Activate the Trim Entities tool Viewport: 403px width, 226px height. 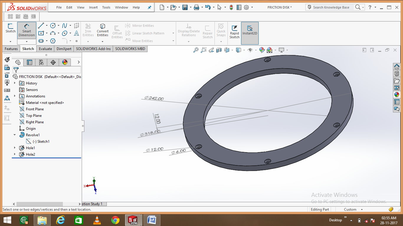point(88,30)
